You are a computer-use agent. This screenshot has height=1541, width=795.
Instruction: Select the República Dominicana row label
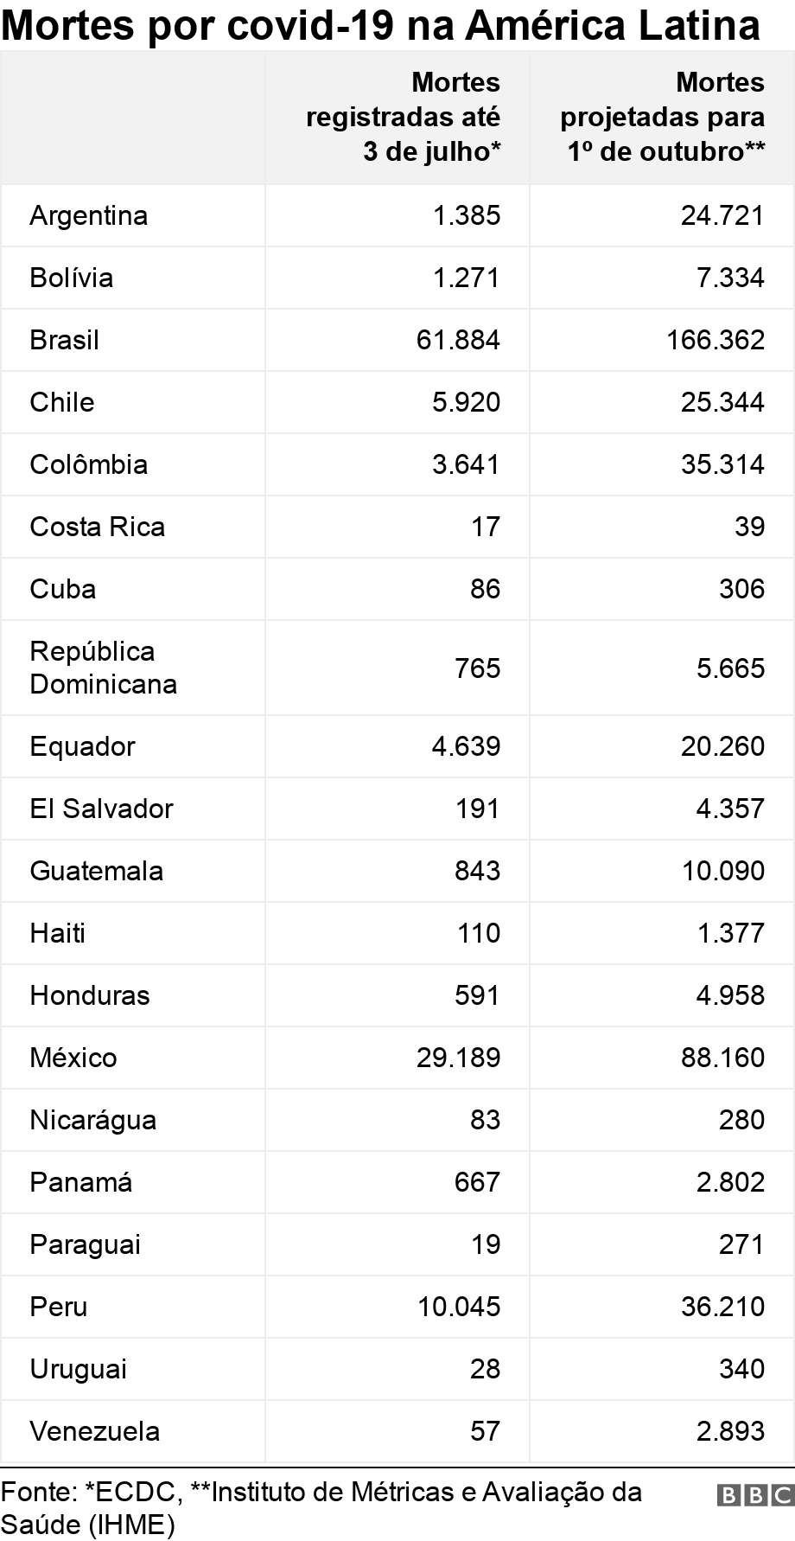pyautogui.click(x=103, y=668)
